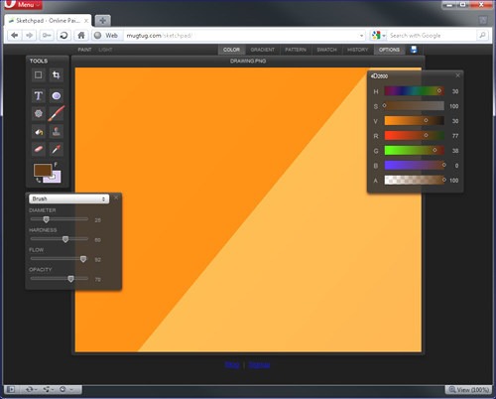
Task: Open the Opera Menu button
Action: pyautogui.click(x=23, y=5)
